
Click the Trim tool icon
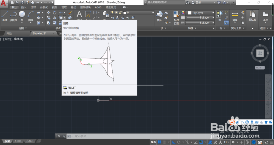click(x=61, y=13)
